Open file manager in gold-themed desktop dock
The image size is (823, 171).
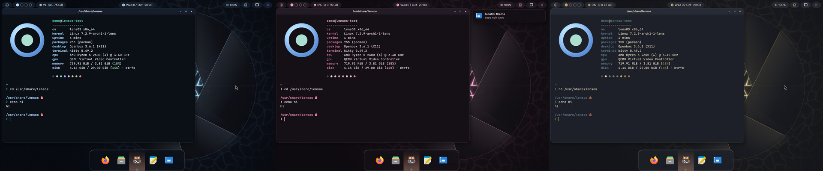670,160
